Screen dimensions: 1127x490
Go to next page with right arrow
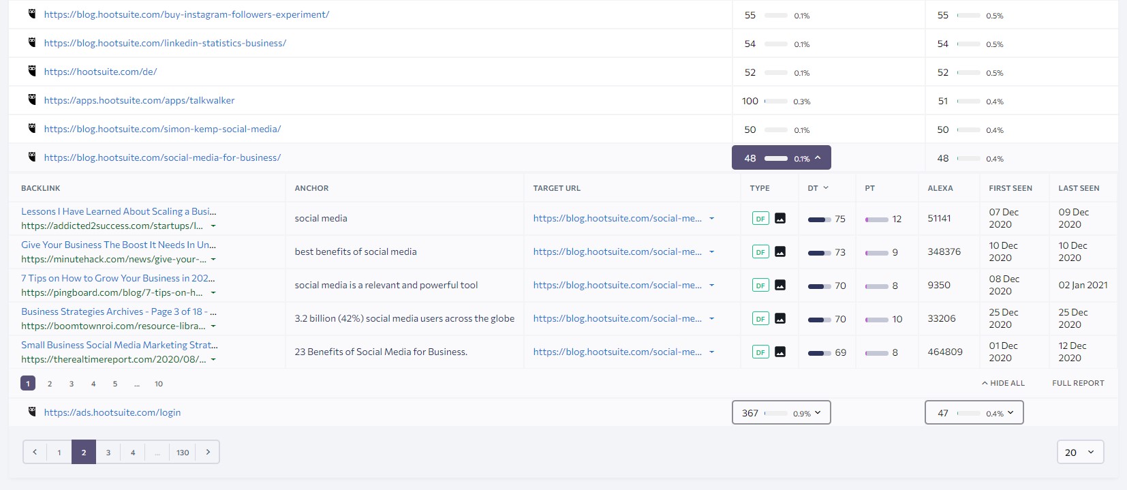pos(208,452)
